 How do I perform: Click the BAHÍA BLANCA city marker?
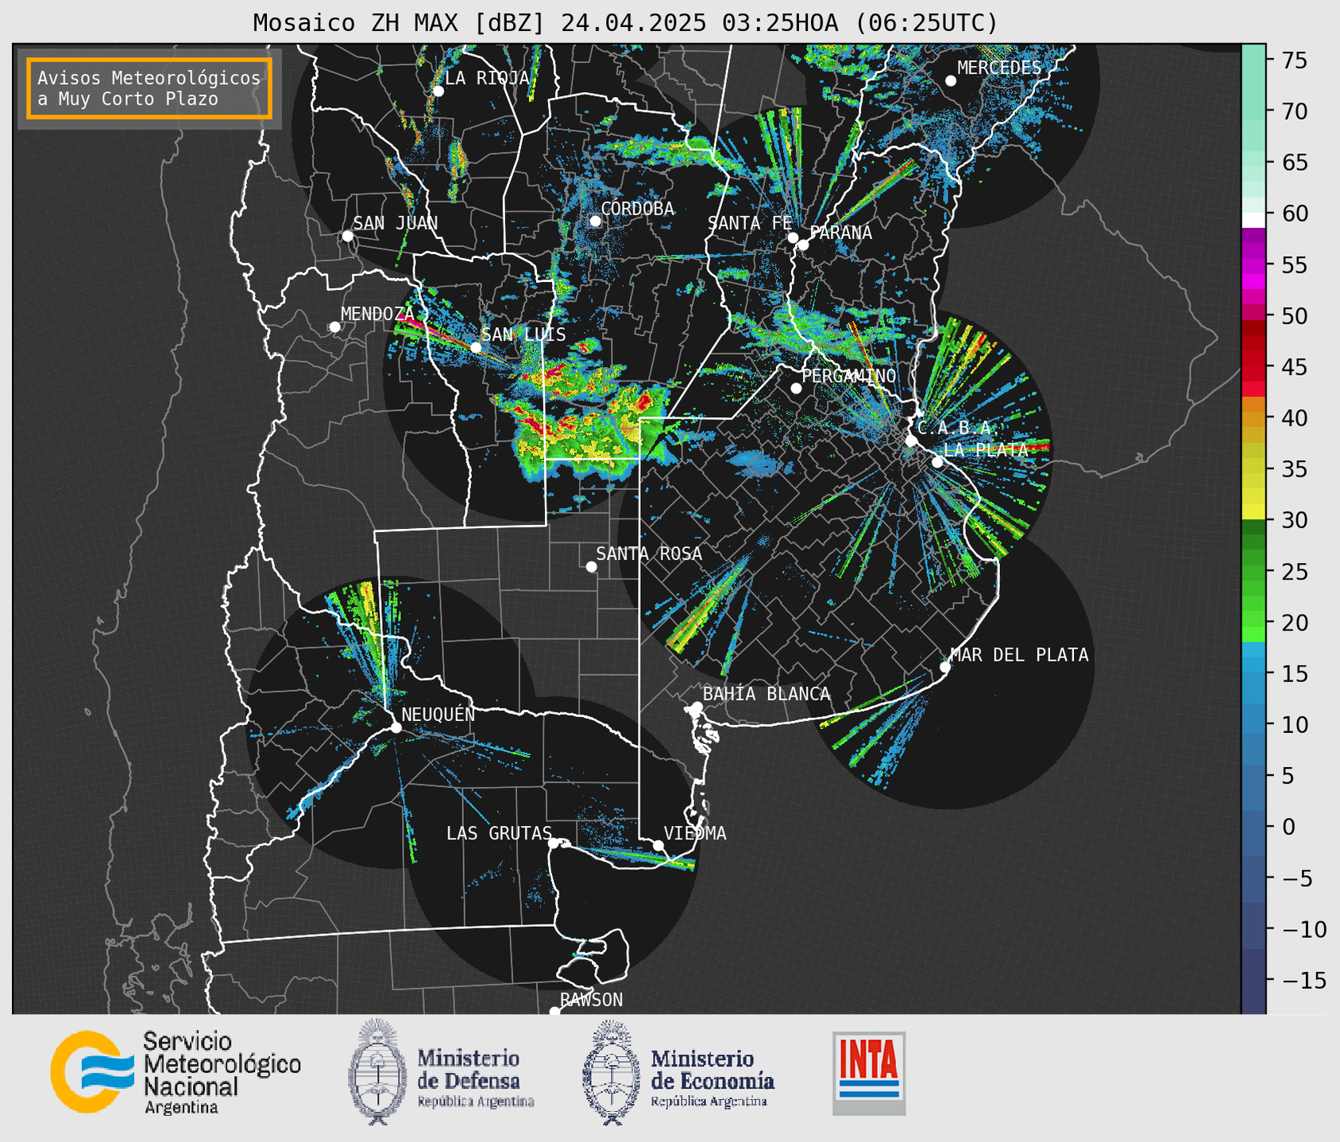pyautogui.click(x=697, y=707)
